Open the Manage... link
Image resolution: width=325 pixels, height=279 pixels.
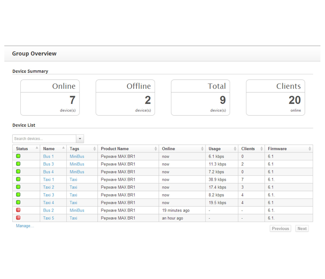(x=25, y=226)
